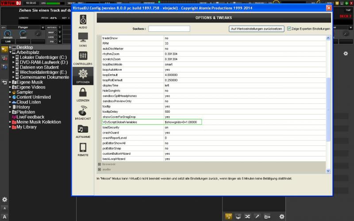
Task: Click the scrollbar down arrow
Action: tap(328, 171)
